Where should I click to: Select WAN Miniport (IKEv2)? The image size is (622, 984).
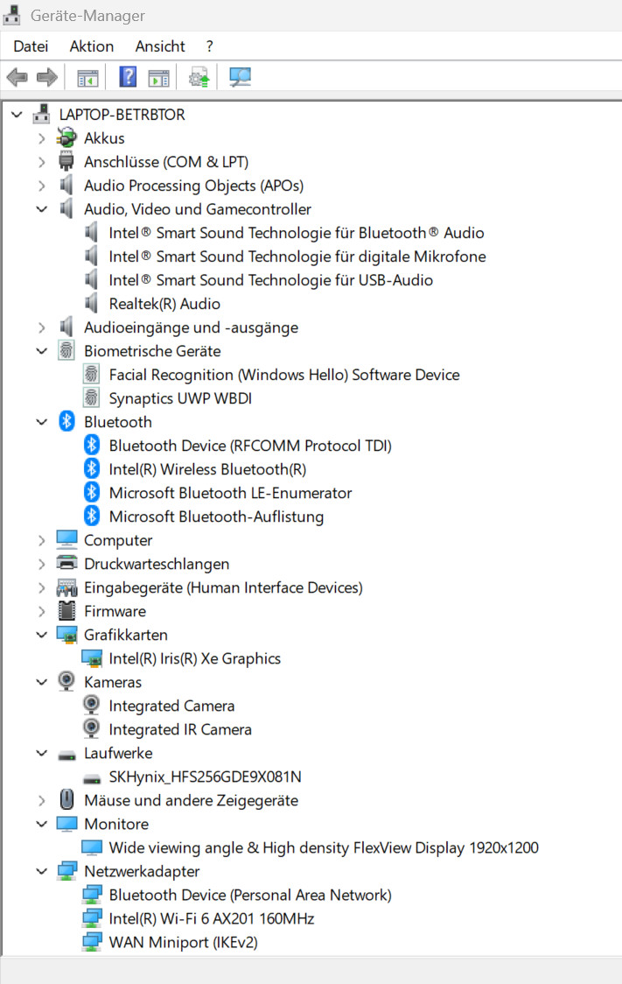pos(183,942)
